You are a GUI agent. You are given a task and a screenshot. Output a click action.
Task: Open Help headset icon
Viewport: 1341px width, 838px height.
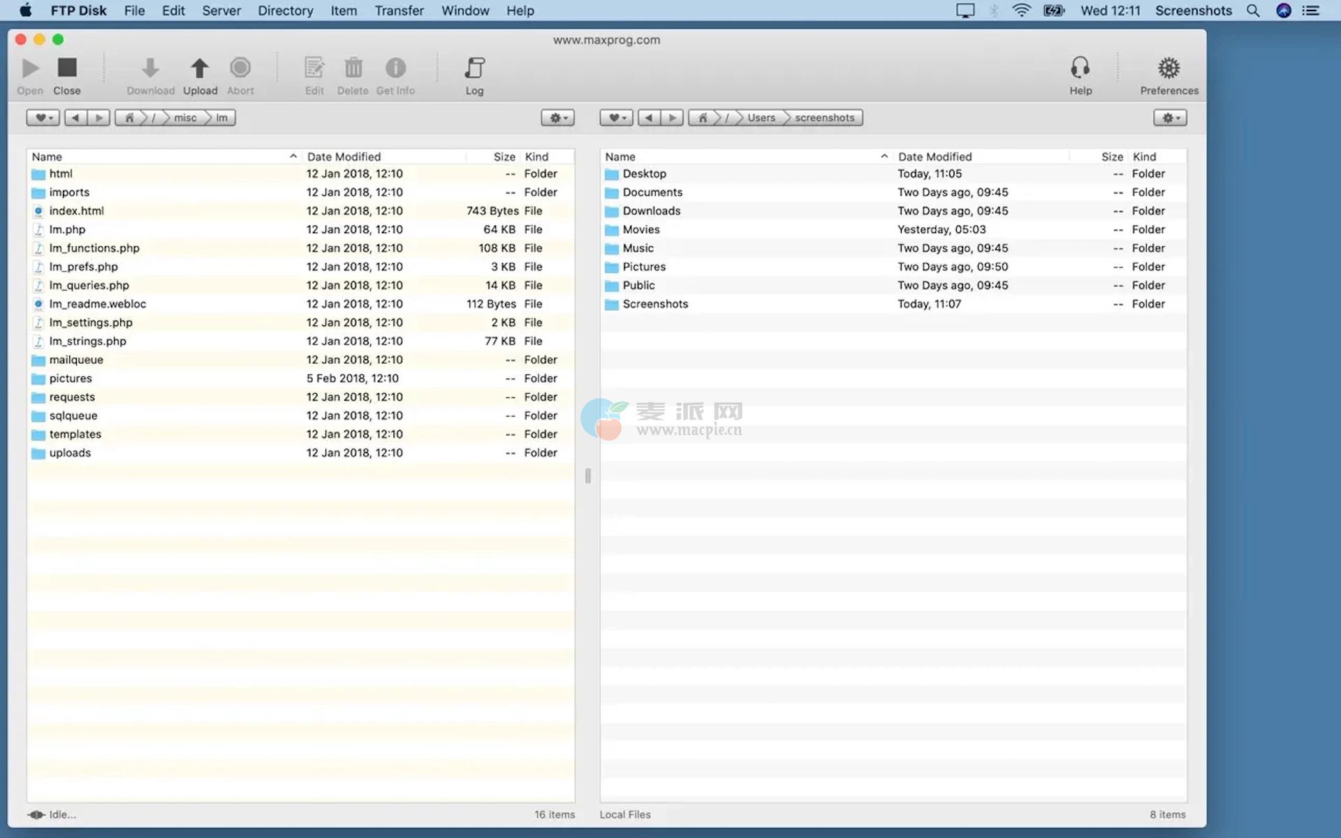pyautogui.click(x=1080, y=68)
